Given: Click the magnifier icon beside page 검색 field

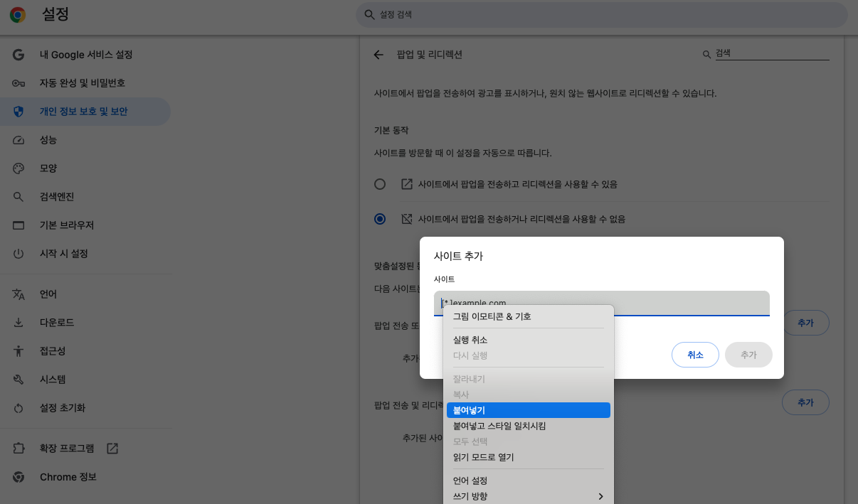Looking at the screenshot, I should pos(706,54).
